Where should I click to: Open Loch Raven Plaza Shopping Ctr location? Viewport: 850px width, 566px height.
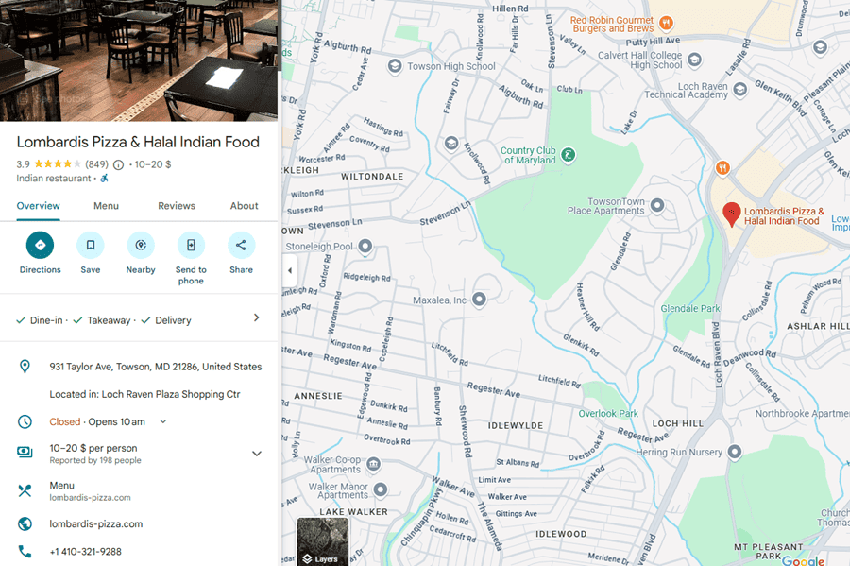point(144,394)
